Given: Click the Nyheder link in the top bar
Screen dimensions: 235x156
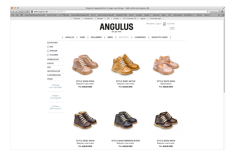Looking at the screenshot, I should point(100,19).
